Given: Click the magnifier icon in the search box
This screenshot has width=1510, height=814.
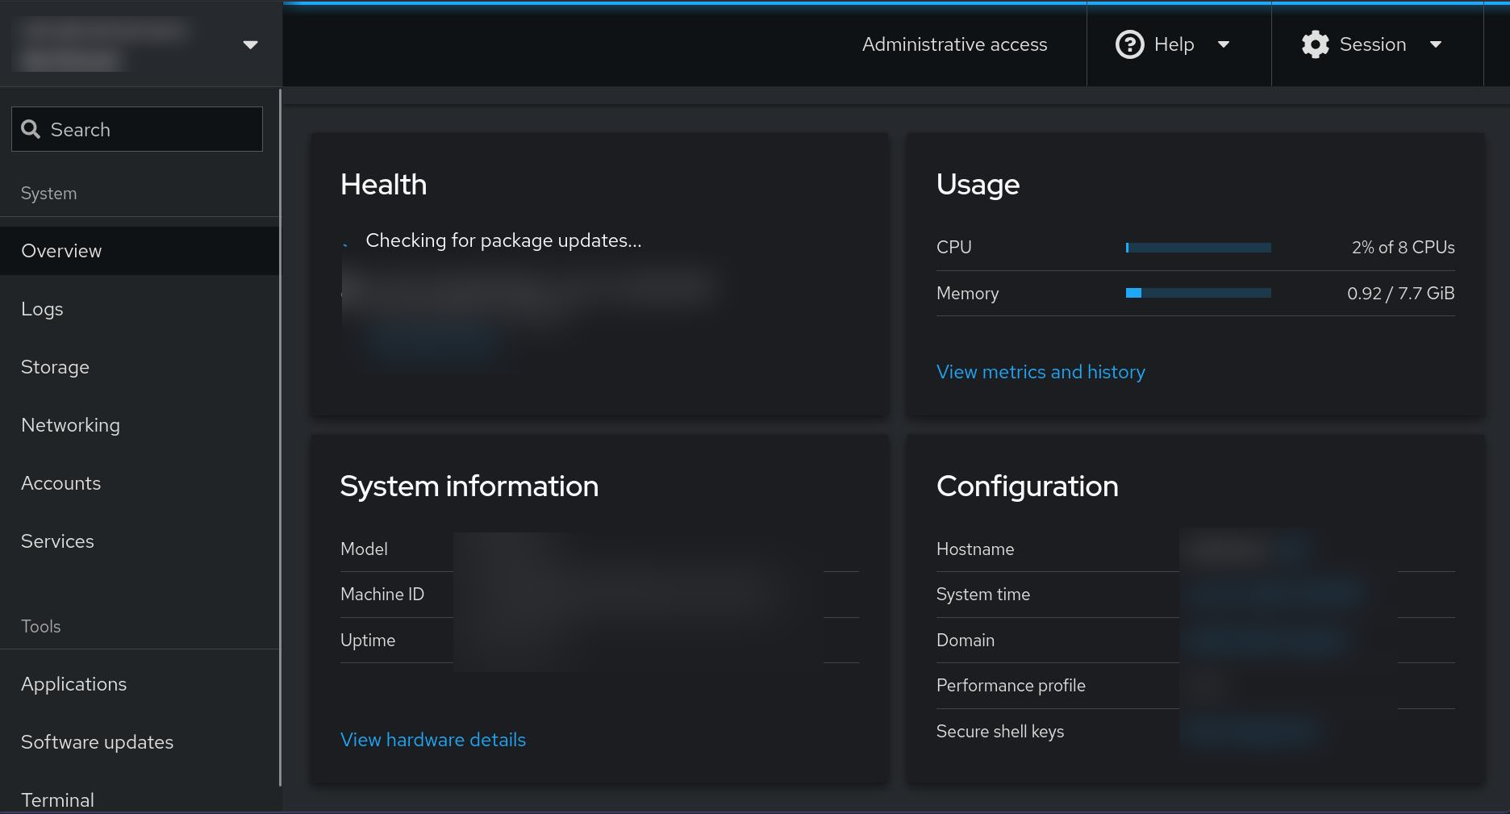Looking at the screenshot, I should [x=31, y=129].
